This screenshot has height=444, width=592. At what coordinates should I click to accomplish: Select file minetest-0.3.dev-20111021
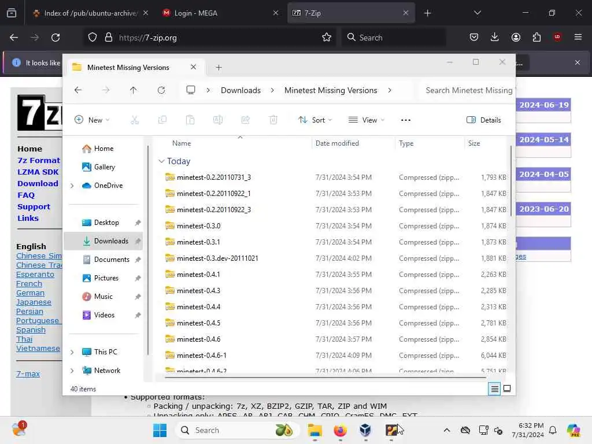coord(217,258)
